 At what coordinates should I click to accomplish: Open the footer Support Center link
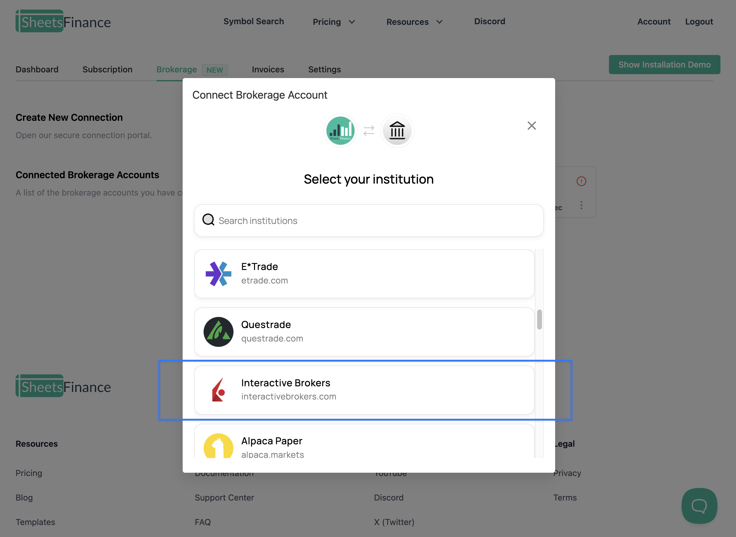[224, 497]
